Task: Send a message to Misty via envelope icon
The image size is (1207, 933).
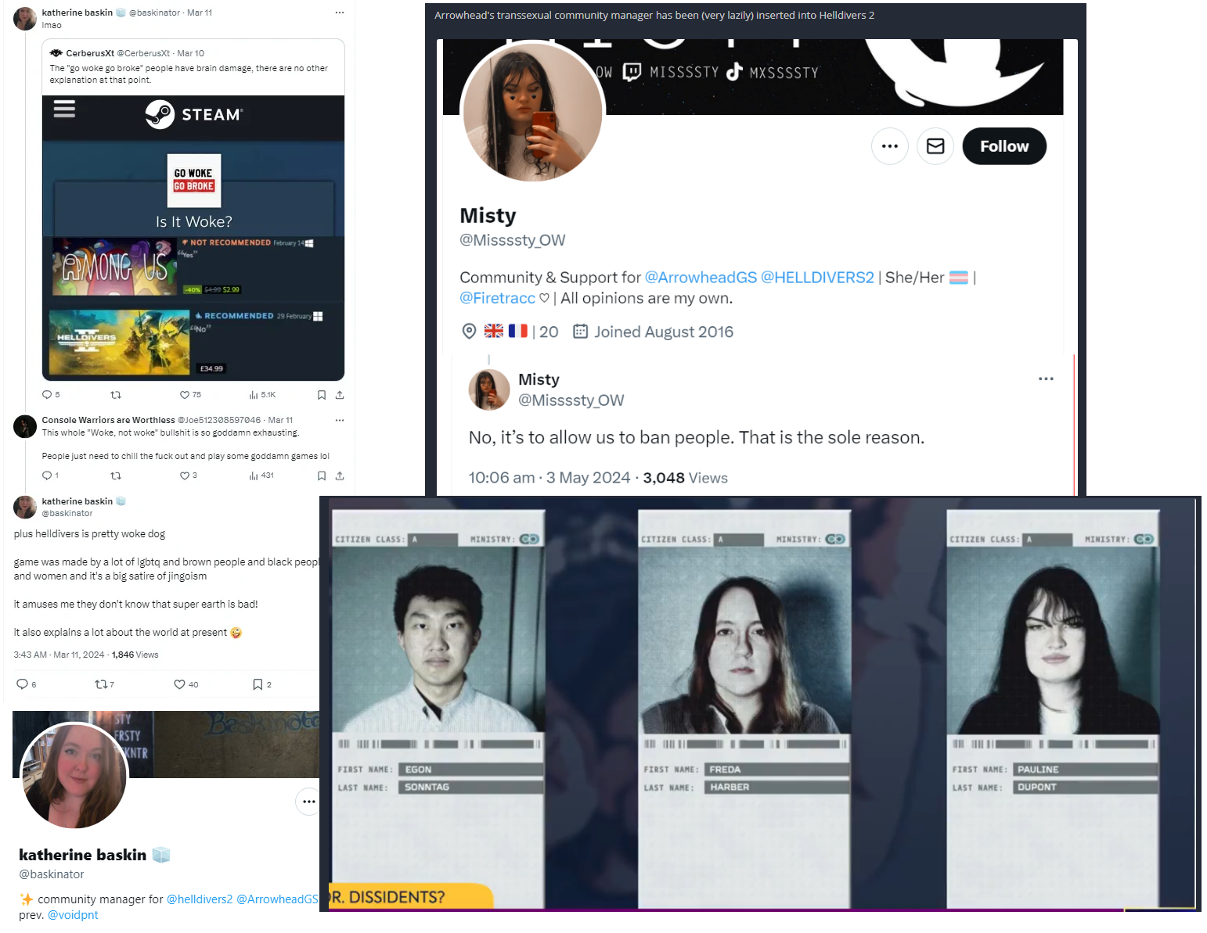Action: pos(935,146)
